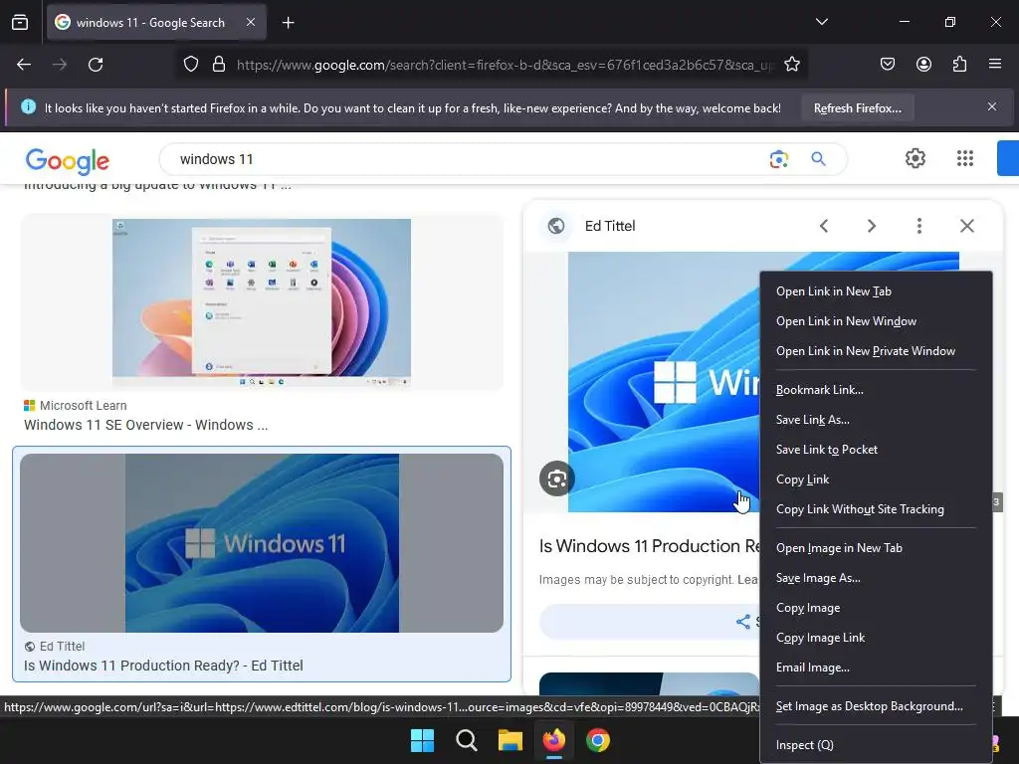This screenshot has height=764, width=1019.
Task: Go to the Google logo homepage
Action: pyautogui.click(x=68, y=160)
